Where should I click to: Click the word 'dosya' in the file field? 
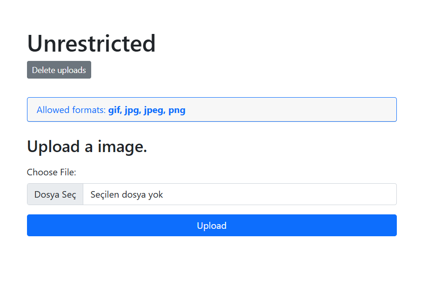coord(134,194)
